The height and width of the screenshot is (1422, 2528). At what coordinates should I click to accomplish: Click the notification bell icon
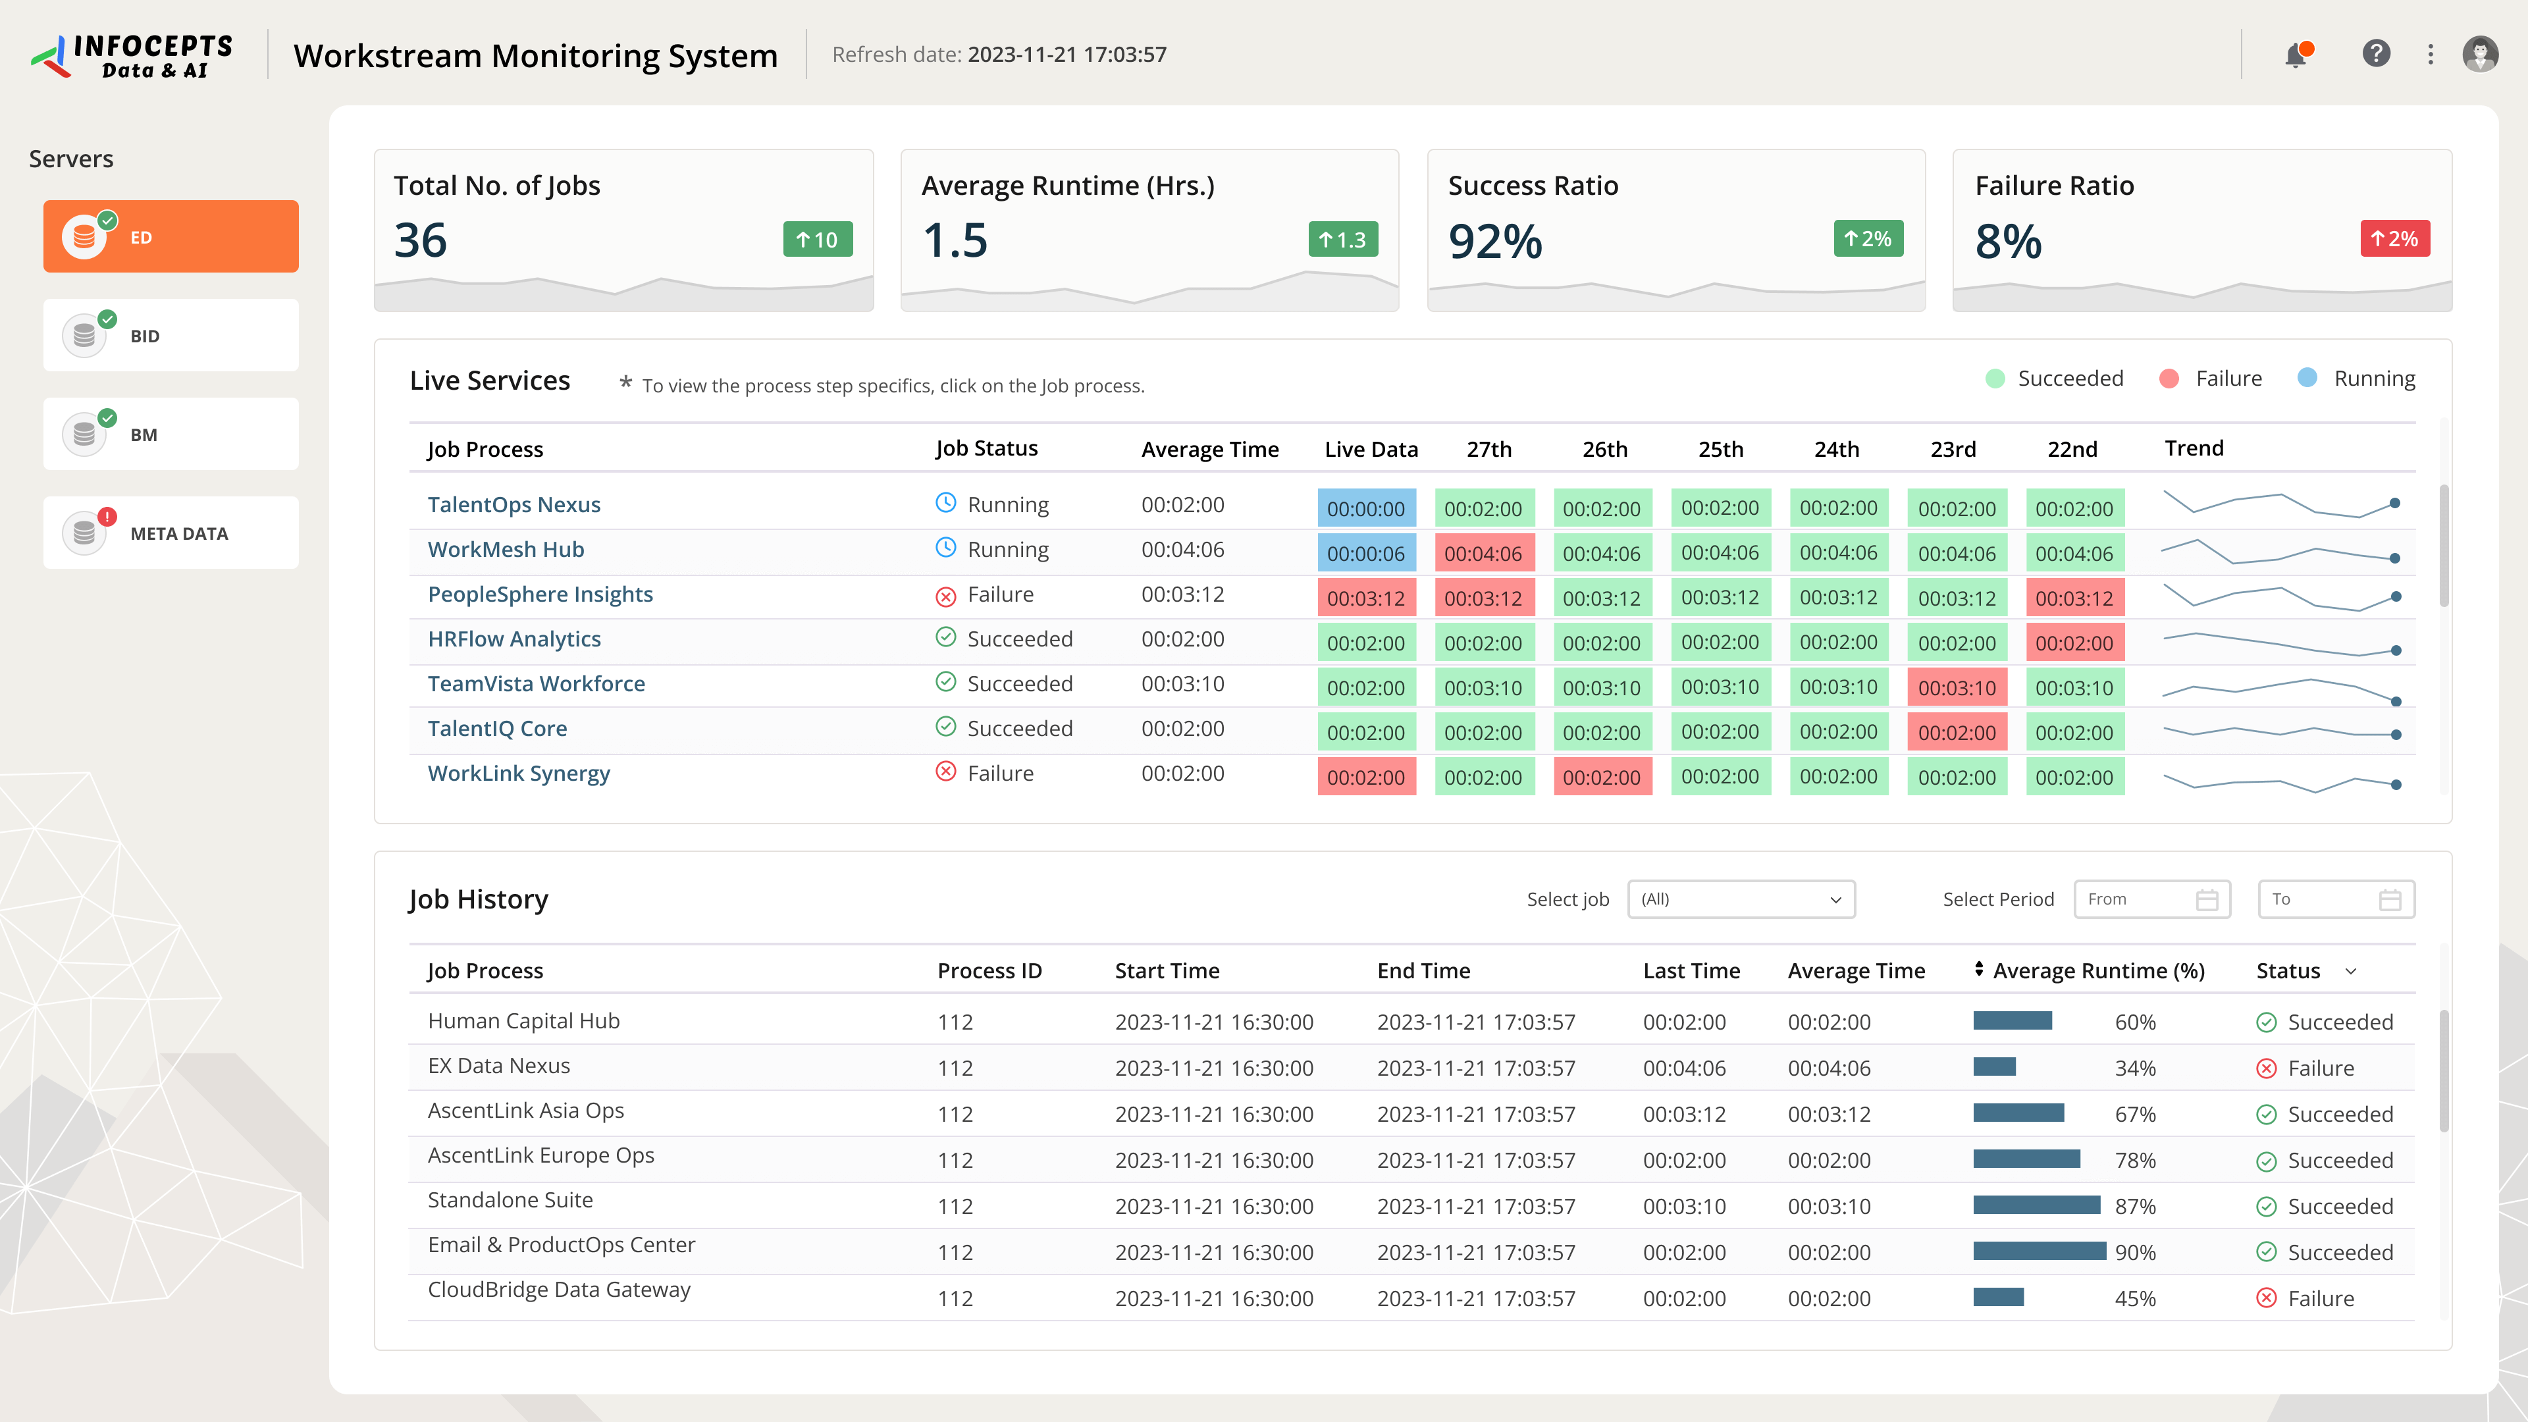2296,55
